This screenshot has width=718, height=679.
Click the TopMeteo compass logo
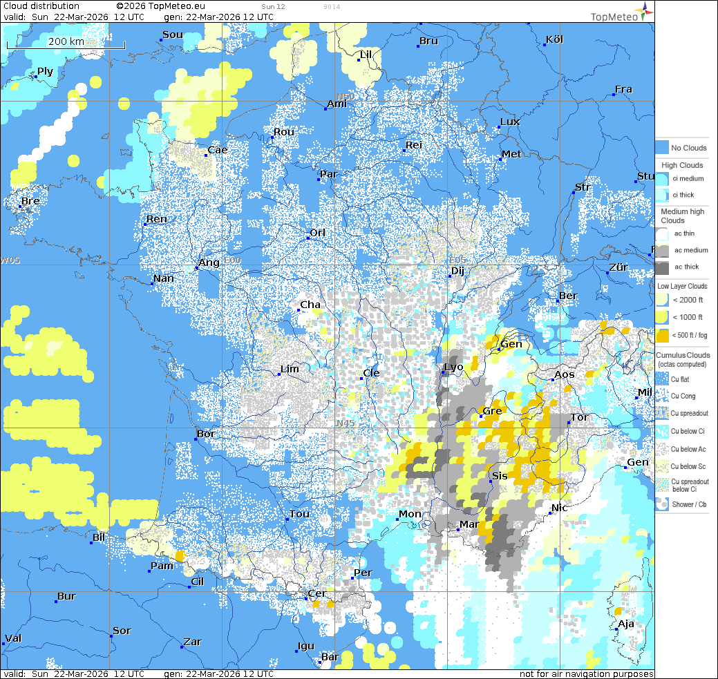[645, 10]
